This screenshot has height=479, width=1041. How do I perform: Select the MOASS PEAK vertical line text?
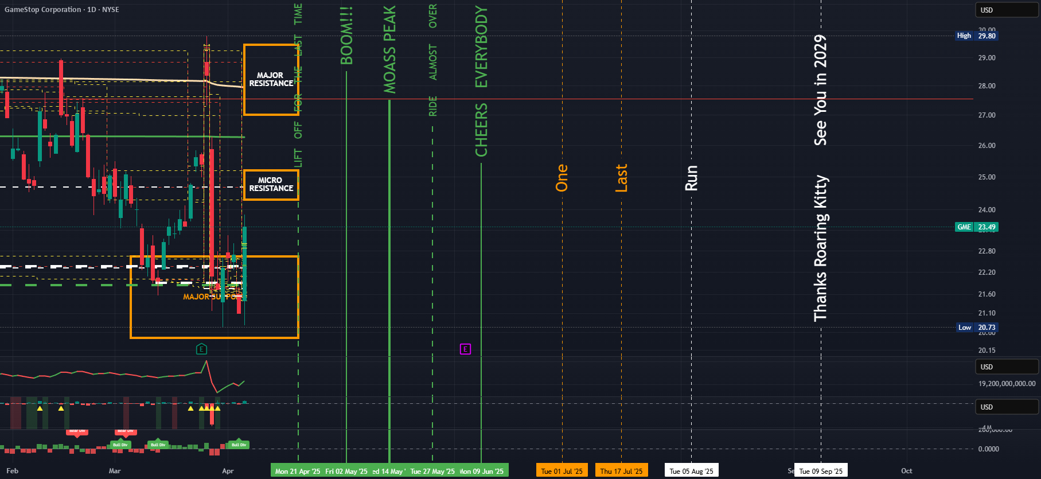[x=390, y=49]
